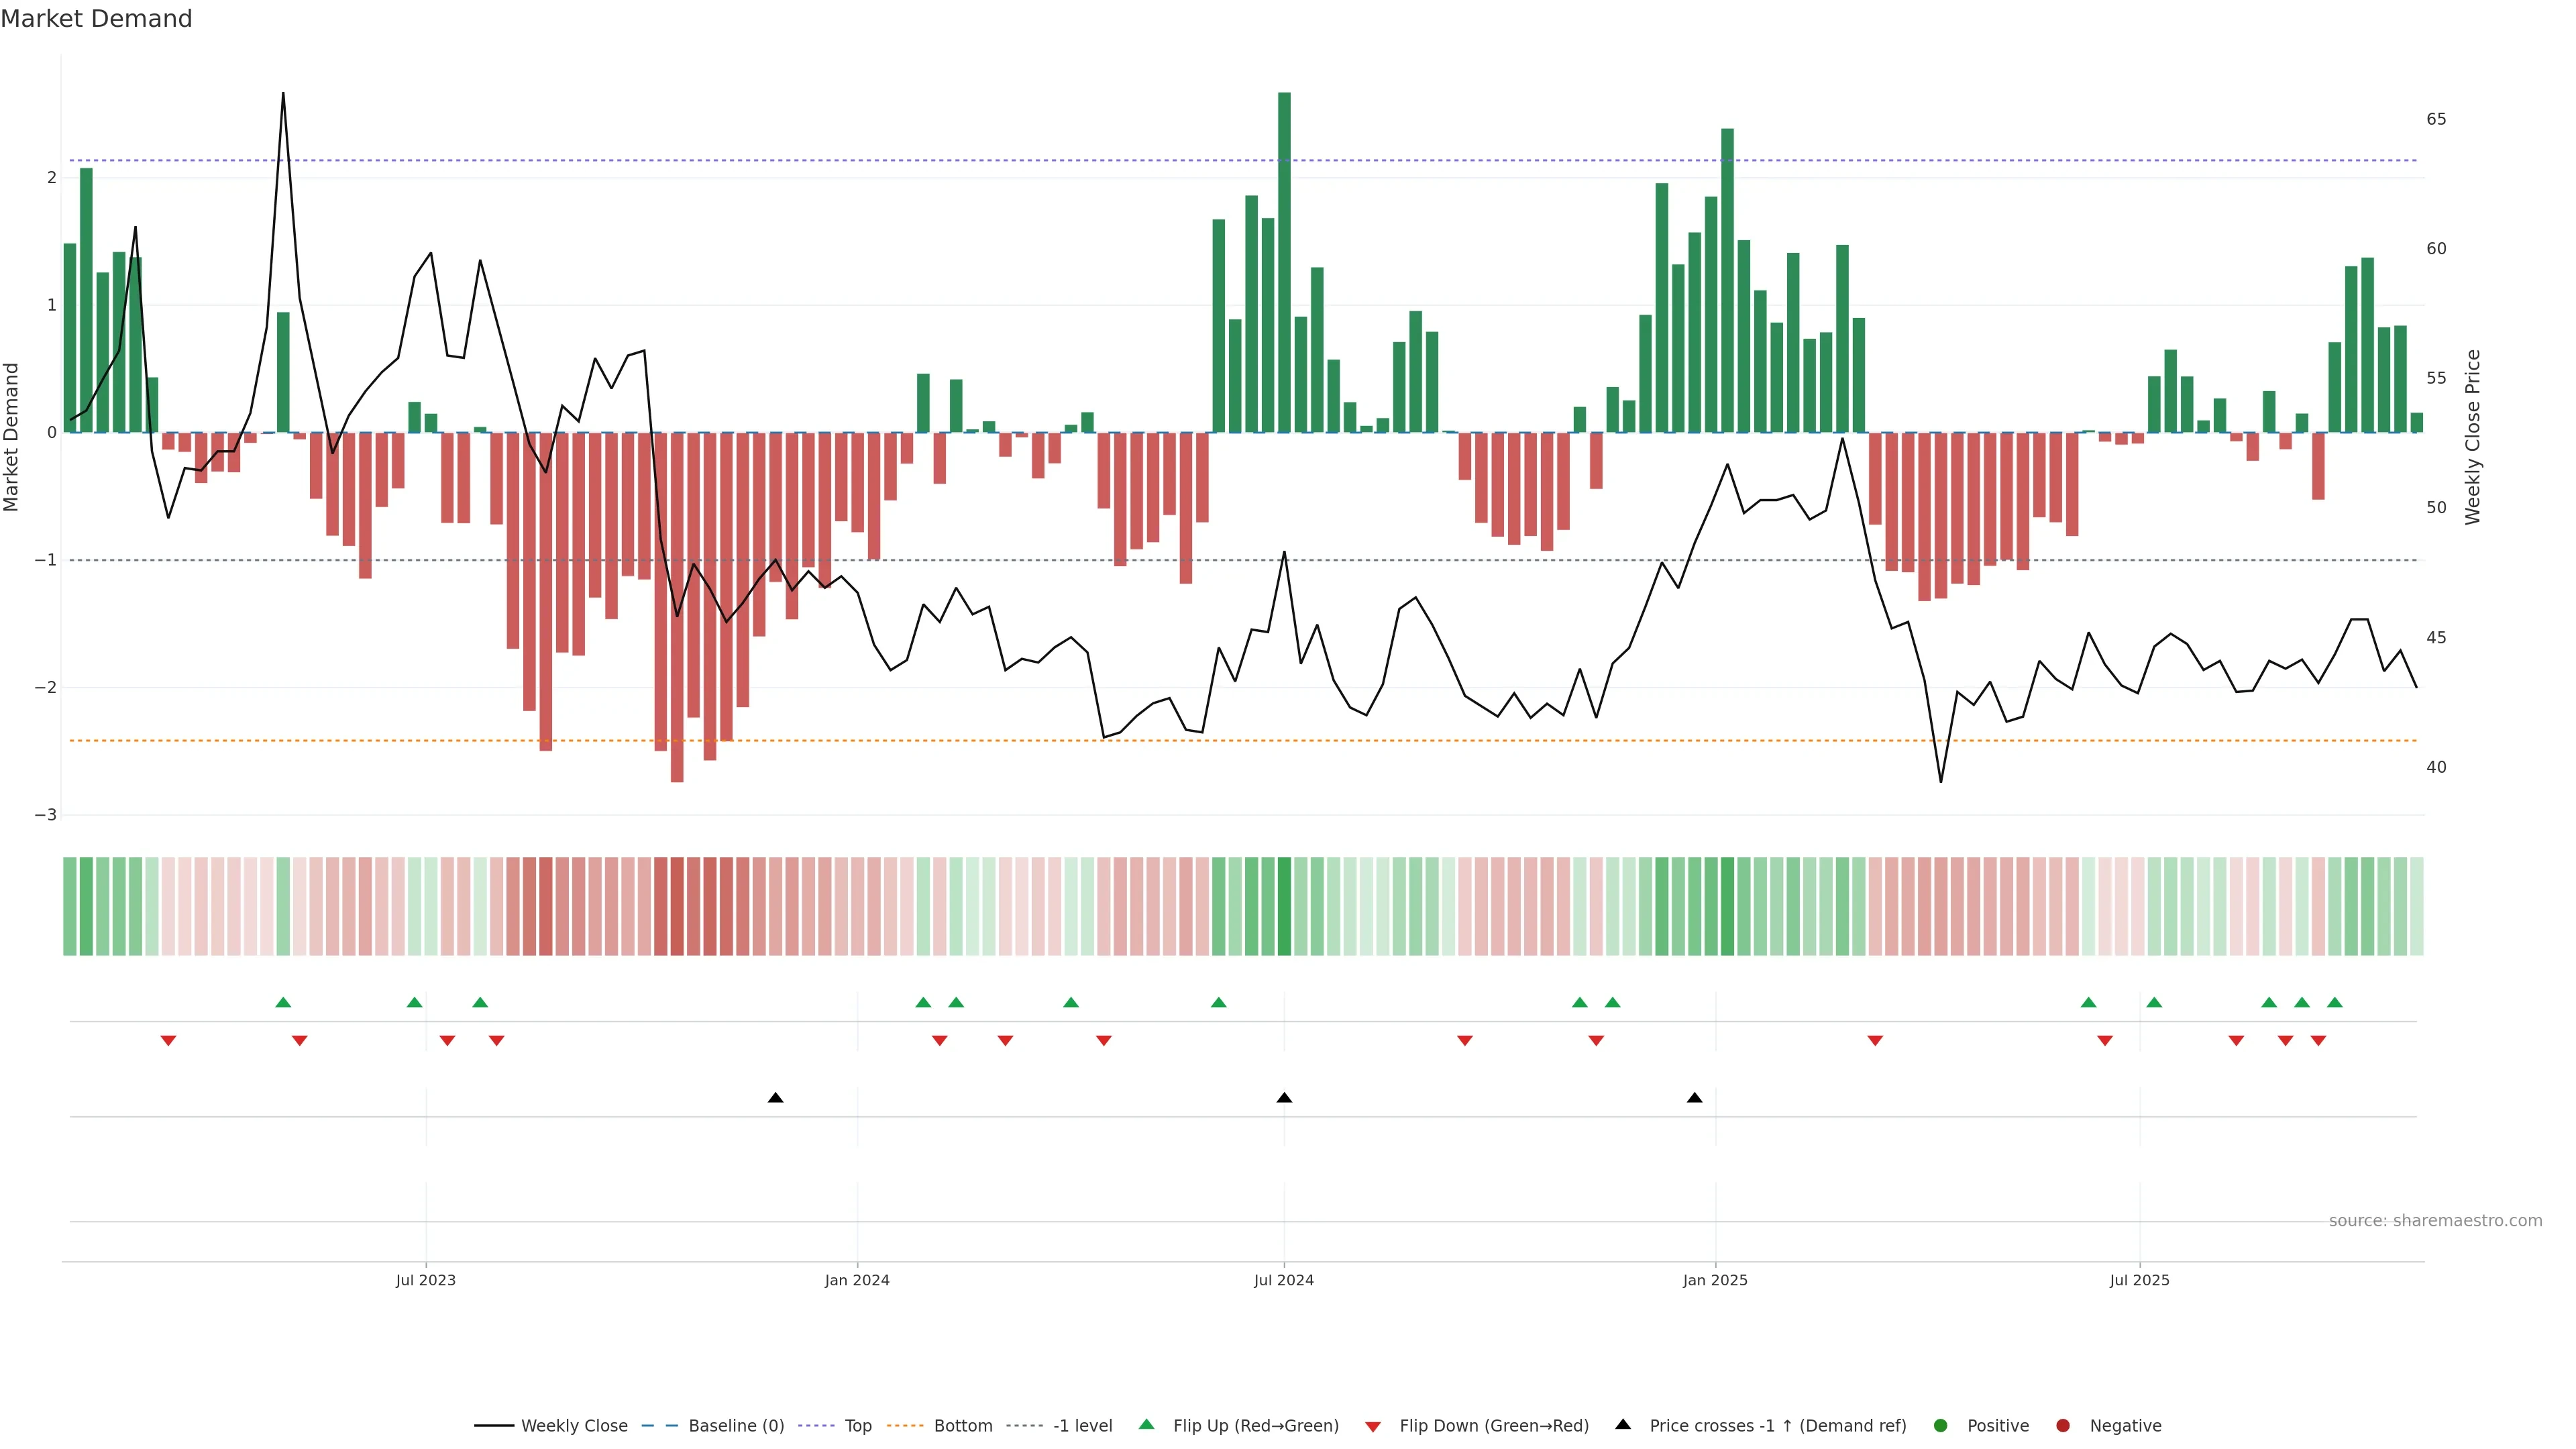2576x1449 pixels.
Task: Click the Jul 2025 x-axis label
Action: click(x=2139, y=1281)
